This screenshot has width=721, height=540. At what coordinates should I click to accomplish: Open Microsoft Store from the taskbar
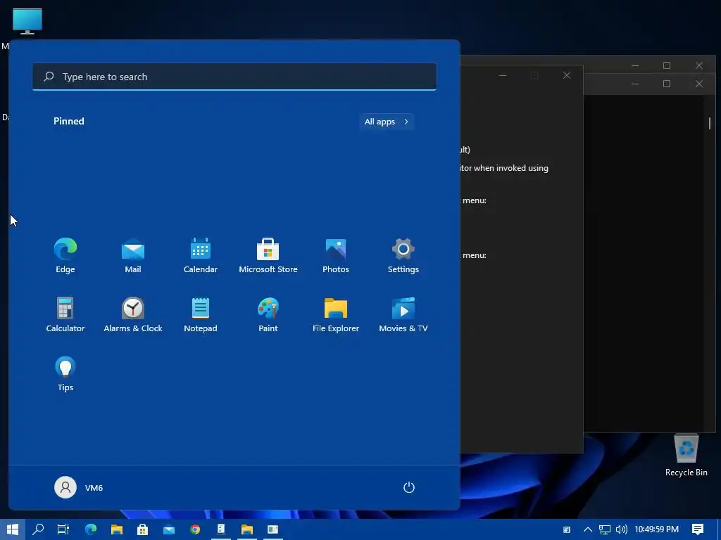point(142,529)
